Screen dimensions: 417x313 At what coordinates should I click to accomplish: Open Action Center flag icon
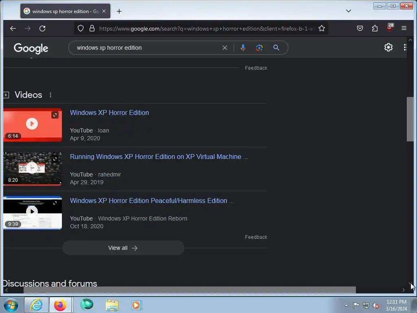356,305
